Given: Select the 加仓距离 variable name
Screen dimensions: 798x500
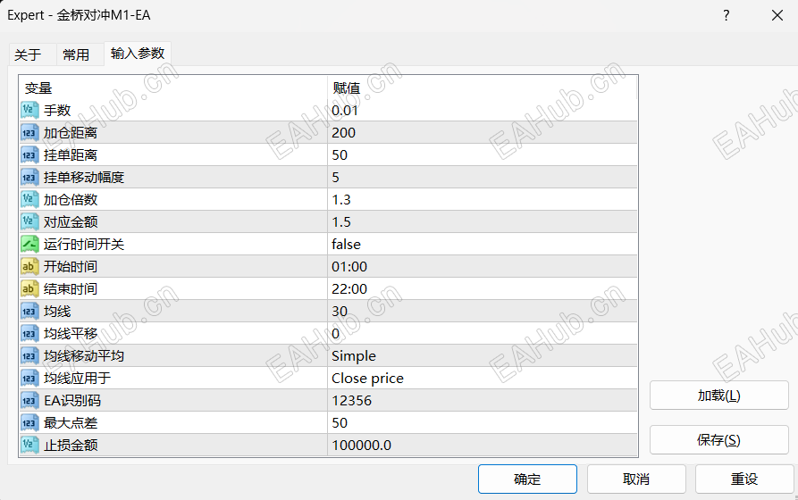Looking at the screenshot, I should point(71,133).
